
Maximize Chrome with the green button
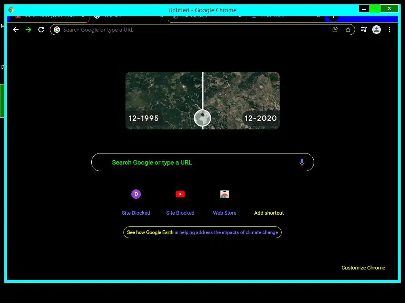coord(375,9)
